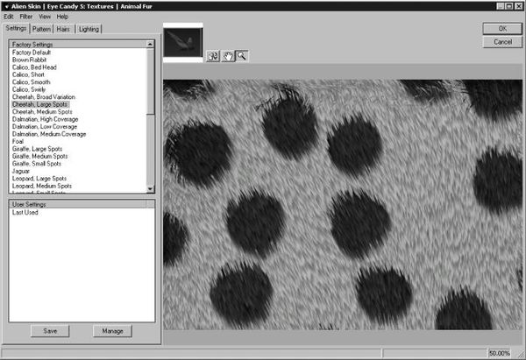Click the navigator thumbnail preview
The width and height of the screenshot is (526, 360).
182,44
